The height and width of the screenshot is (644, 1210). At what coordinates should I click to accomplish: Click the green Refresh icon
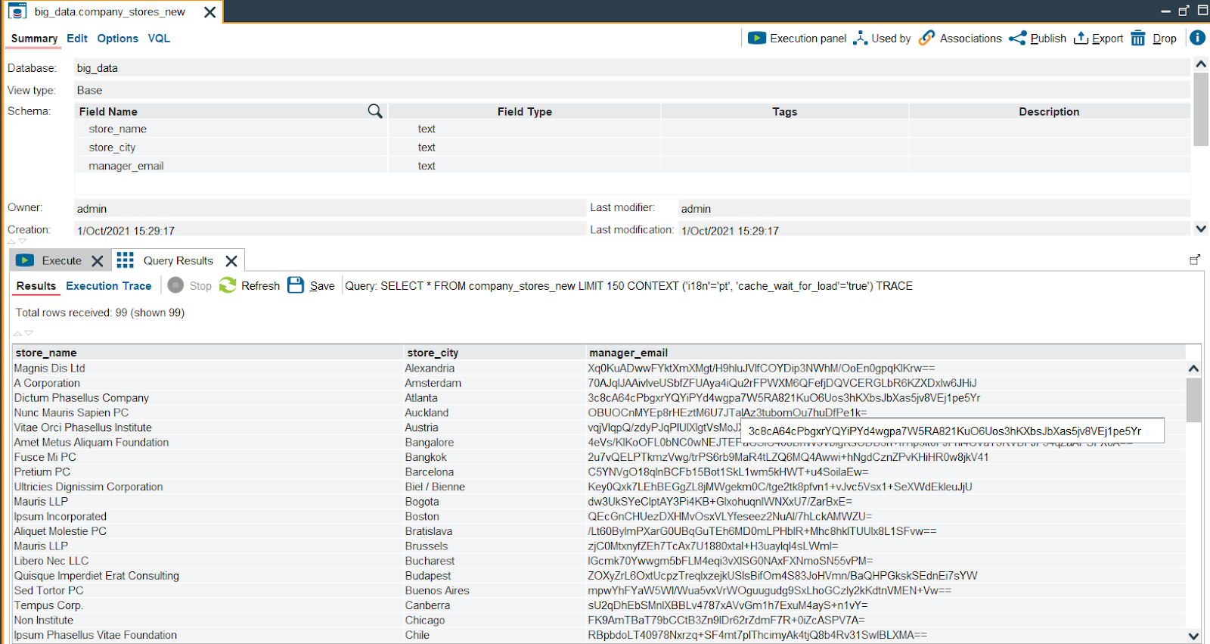click(x=228, y=285)
